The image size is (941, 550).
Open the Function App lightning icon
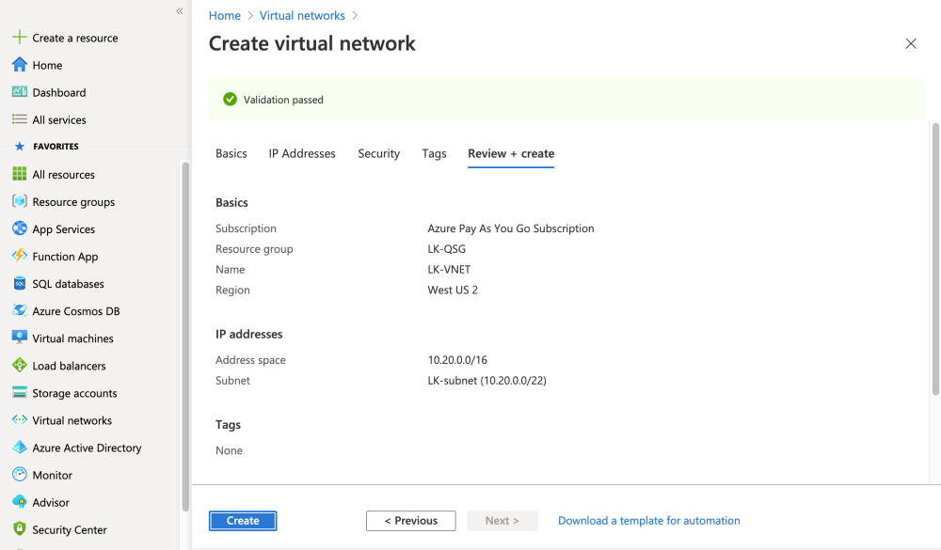[19, 256]
